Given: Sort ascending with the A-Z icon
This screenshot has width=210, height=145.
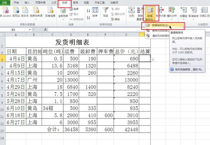Looking at the screenshot, I should tap(88, 10).
